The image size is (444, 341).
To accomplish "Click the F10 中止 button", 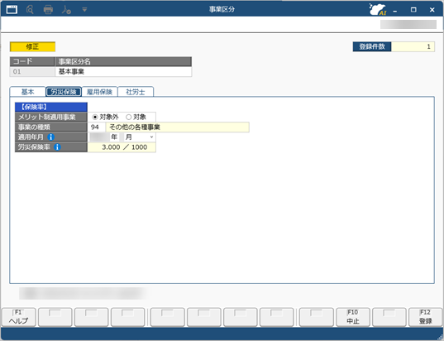I will (353, 317).
